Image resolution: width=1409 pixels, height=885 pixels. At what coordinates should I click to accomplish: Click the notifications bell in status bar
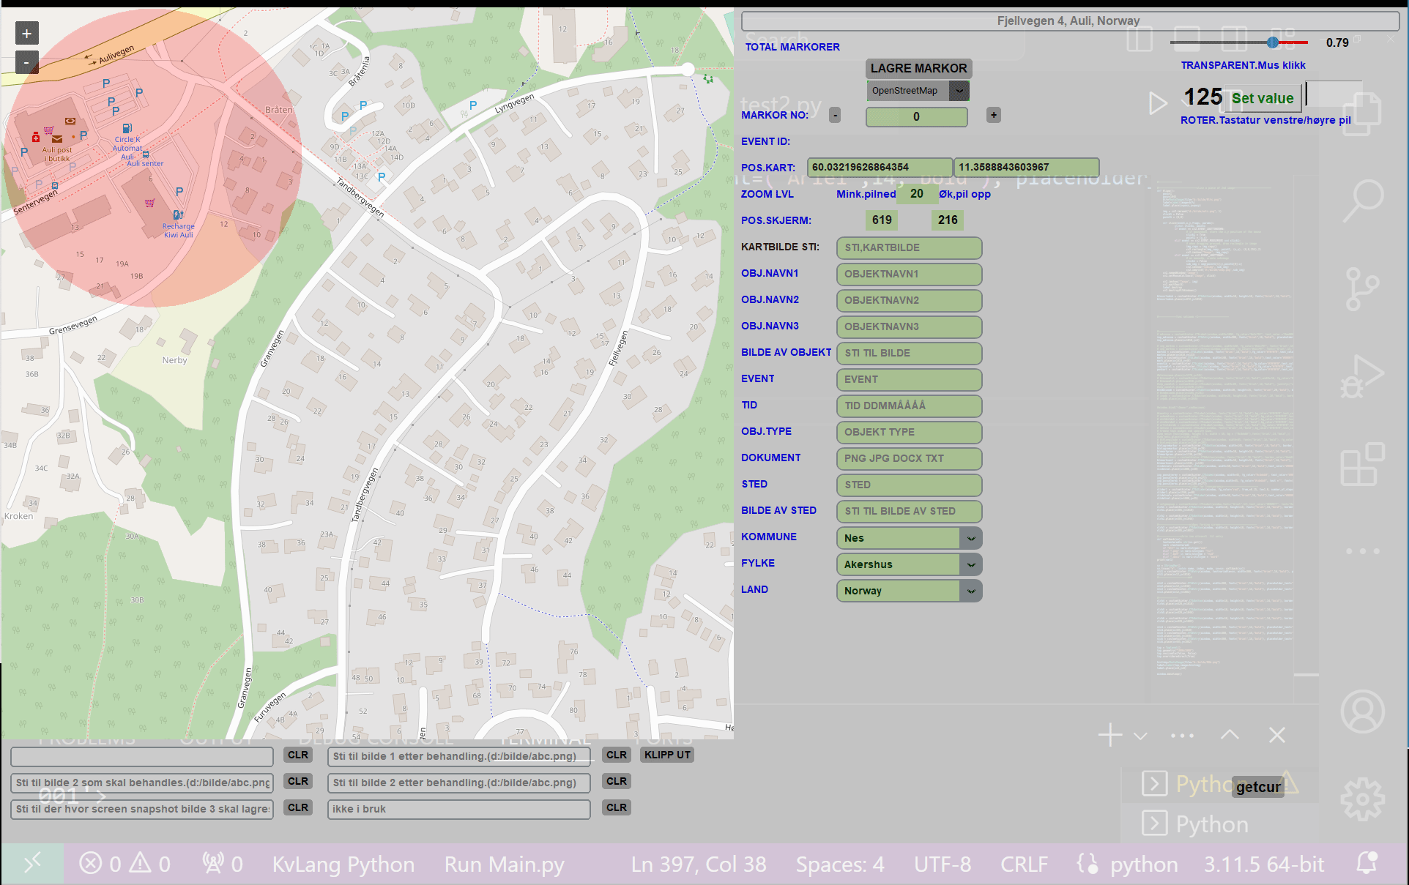[x=1367, y=864]
